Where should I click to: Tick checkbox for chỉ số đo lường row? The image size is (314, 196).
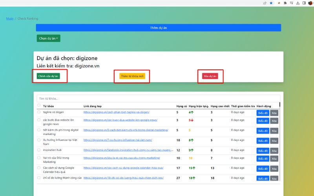tap(39, 178)
